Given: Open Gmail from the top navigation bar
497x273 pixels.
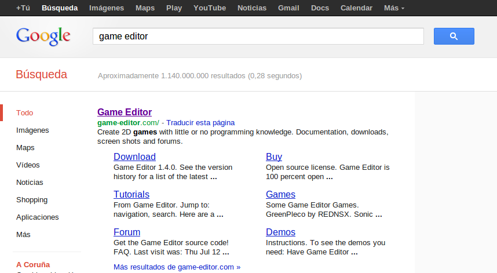Looking at the screenshot, I should tap(288, 8).
